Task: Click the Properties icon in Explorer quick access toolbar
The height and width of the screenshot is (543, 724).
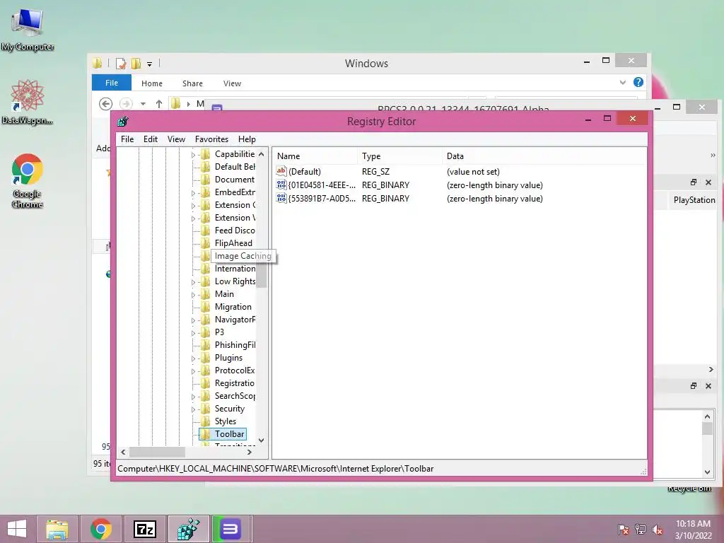Action: (121, 63)
